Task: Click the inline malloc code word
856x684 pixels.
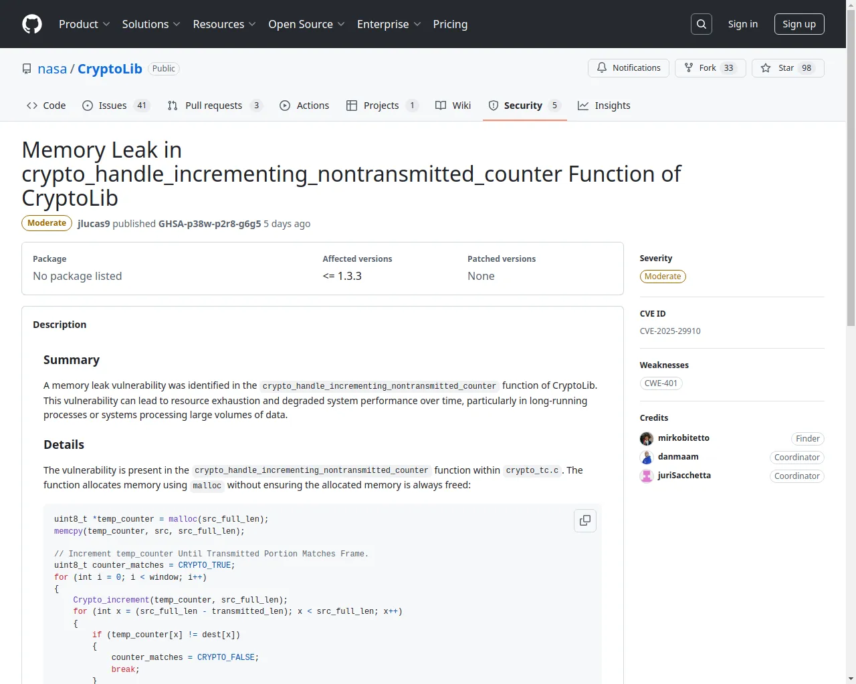Action: pyautogui.click(x=207, y=486)
